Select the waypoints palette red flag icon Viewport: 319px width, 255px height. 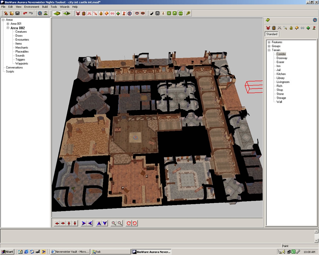point(314,28)
